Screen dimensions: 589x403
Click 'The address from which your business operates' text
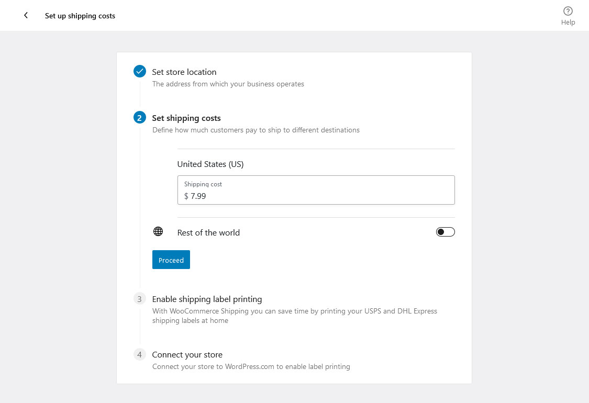tap(228, 84)
